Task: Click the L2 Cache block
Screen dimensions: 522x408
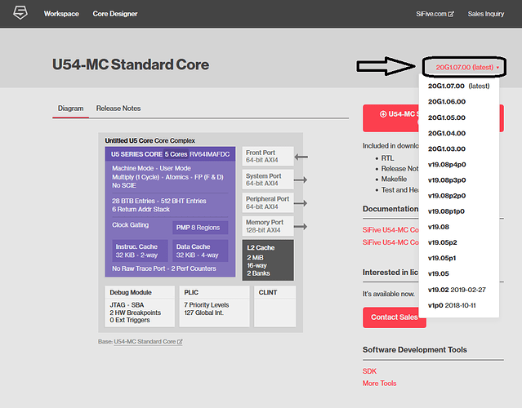Action: tap(268, 260)
